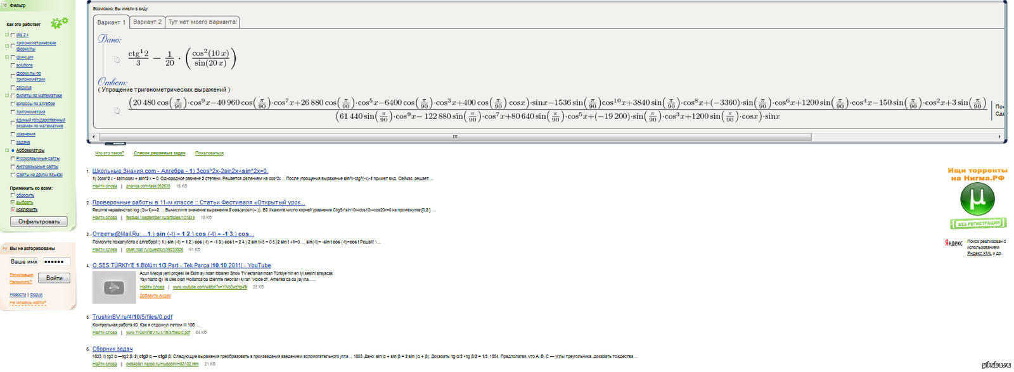The width and height of the screenshot is (1014, 372).
Task: Expand the 'ctg 2 x' filter group
Action: coord(7,35)
